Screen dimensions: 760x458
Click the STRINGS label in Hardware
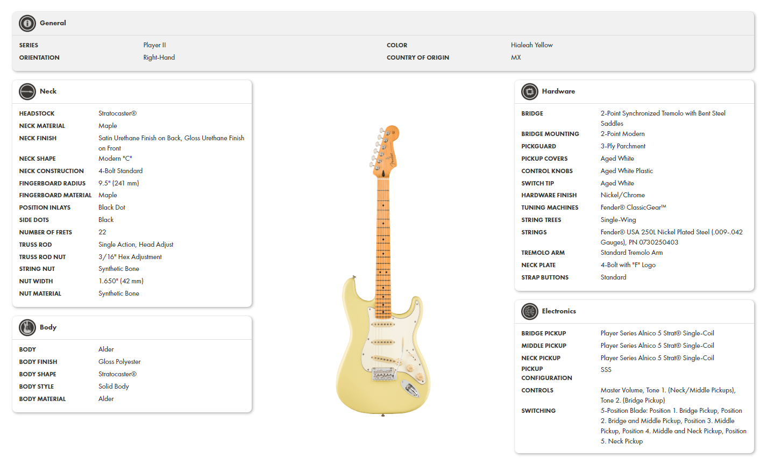pyautogui.click(x=534, y=232)
